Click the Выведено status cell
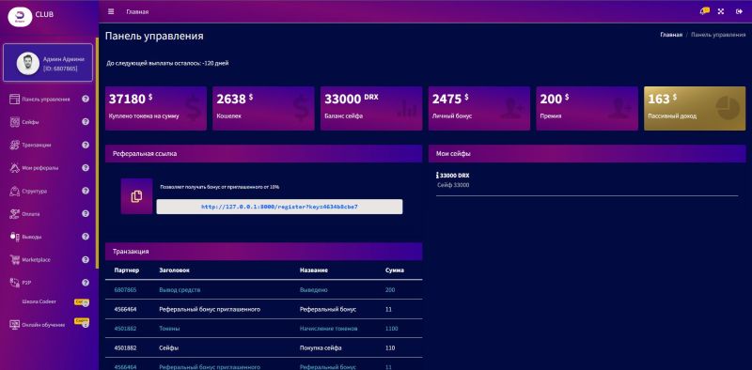This screenshot has width=752, height=370. 314,290
